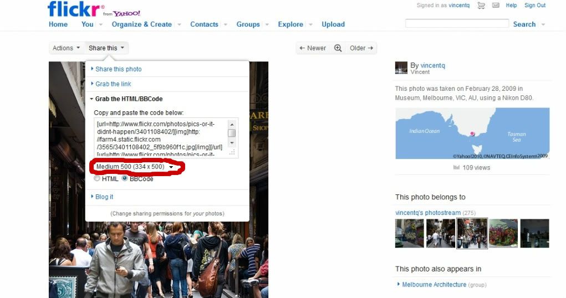This screenshot has width=566, height=298.
Task: Open the graffiti photostream thumbnail
Action: coord(503,233)
